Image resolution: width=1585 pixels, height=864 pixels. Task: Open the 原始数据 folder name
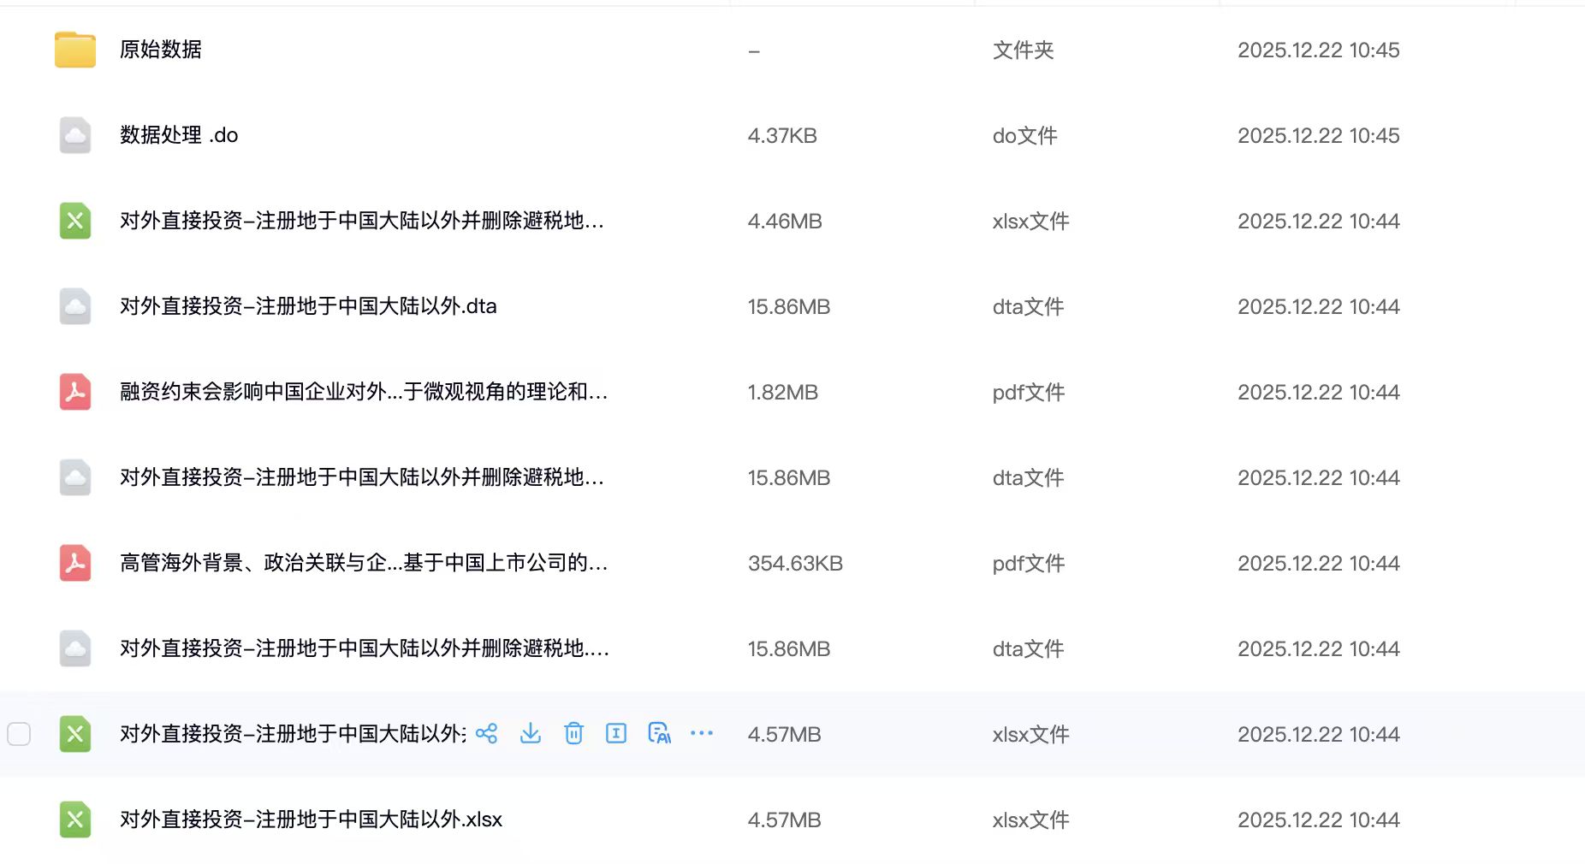pyautogui.click(x=161, y=50)
